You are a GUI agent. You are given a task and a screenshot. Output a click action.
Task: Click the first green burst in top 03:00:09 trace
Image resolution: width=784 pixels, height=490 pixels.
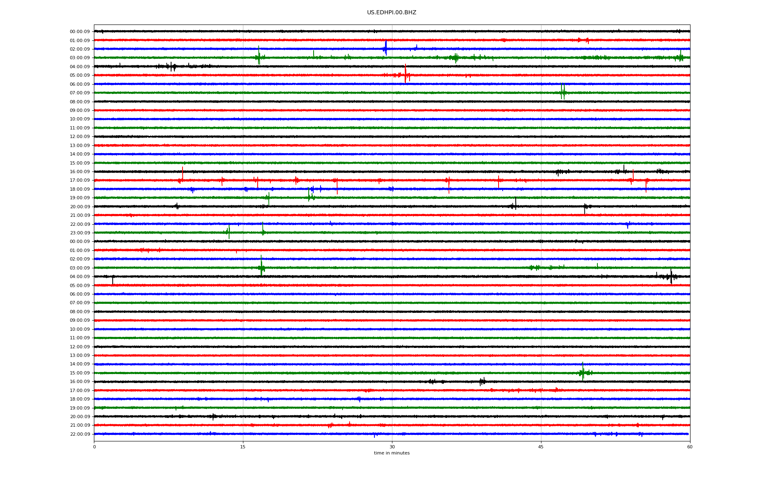click(258, 56)
